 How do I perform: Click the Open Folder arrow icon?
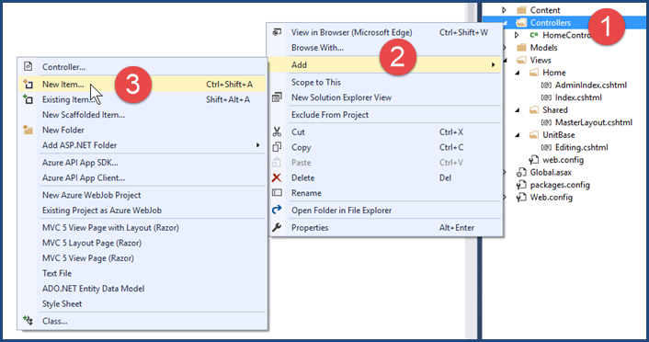coord(277,210)
